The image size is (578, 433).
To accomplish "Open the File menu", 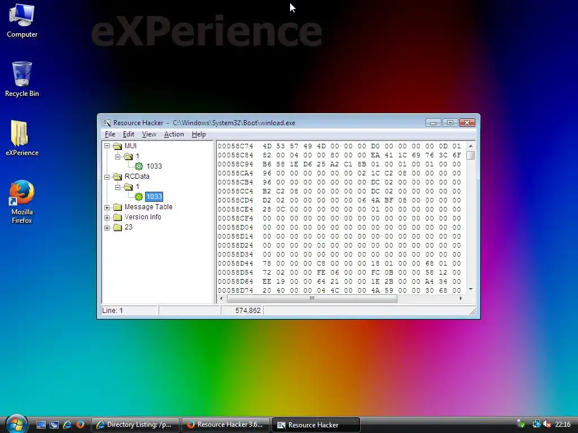I will [x=110, y=134].
